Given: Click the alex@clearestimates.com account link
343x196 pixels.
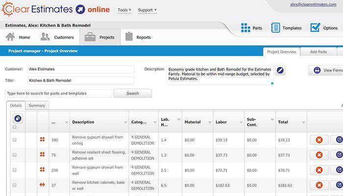Looking at the screenshot, I should (x=313, y=4).
